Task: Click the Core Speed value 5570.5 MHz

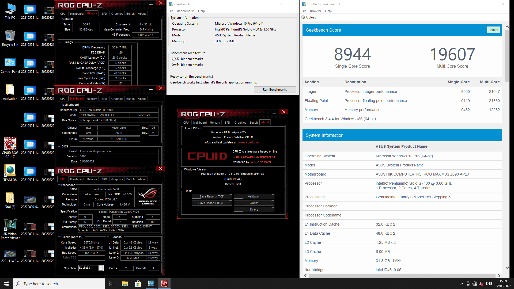Action: tap(91, 242)
